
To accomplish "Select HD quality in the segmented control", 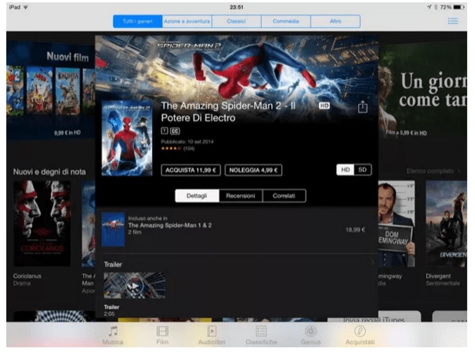I will 346,169.
